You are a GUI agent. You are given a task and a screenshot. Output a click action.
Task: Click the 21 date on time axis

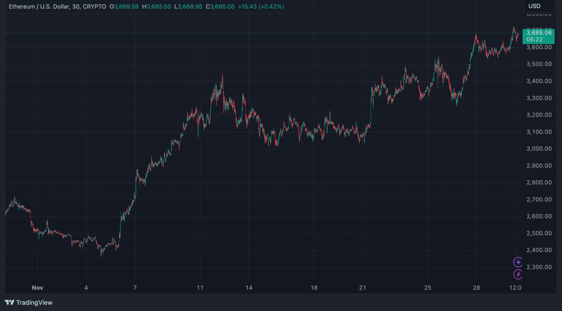362,288
